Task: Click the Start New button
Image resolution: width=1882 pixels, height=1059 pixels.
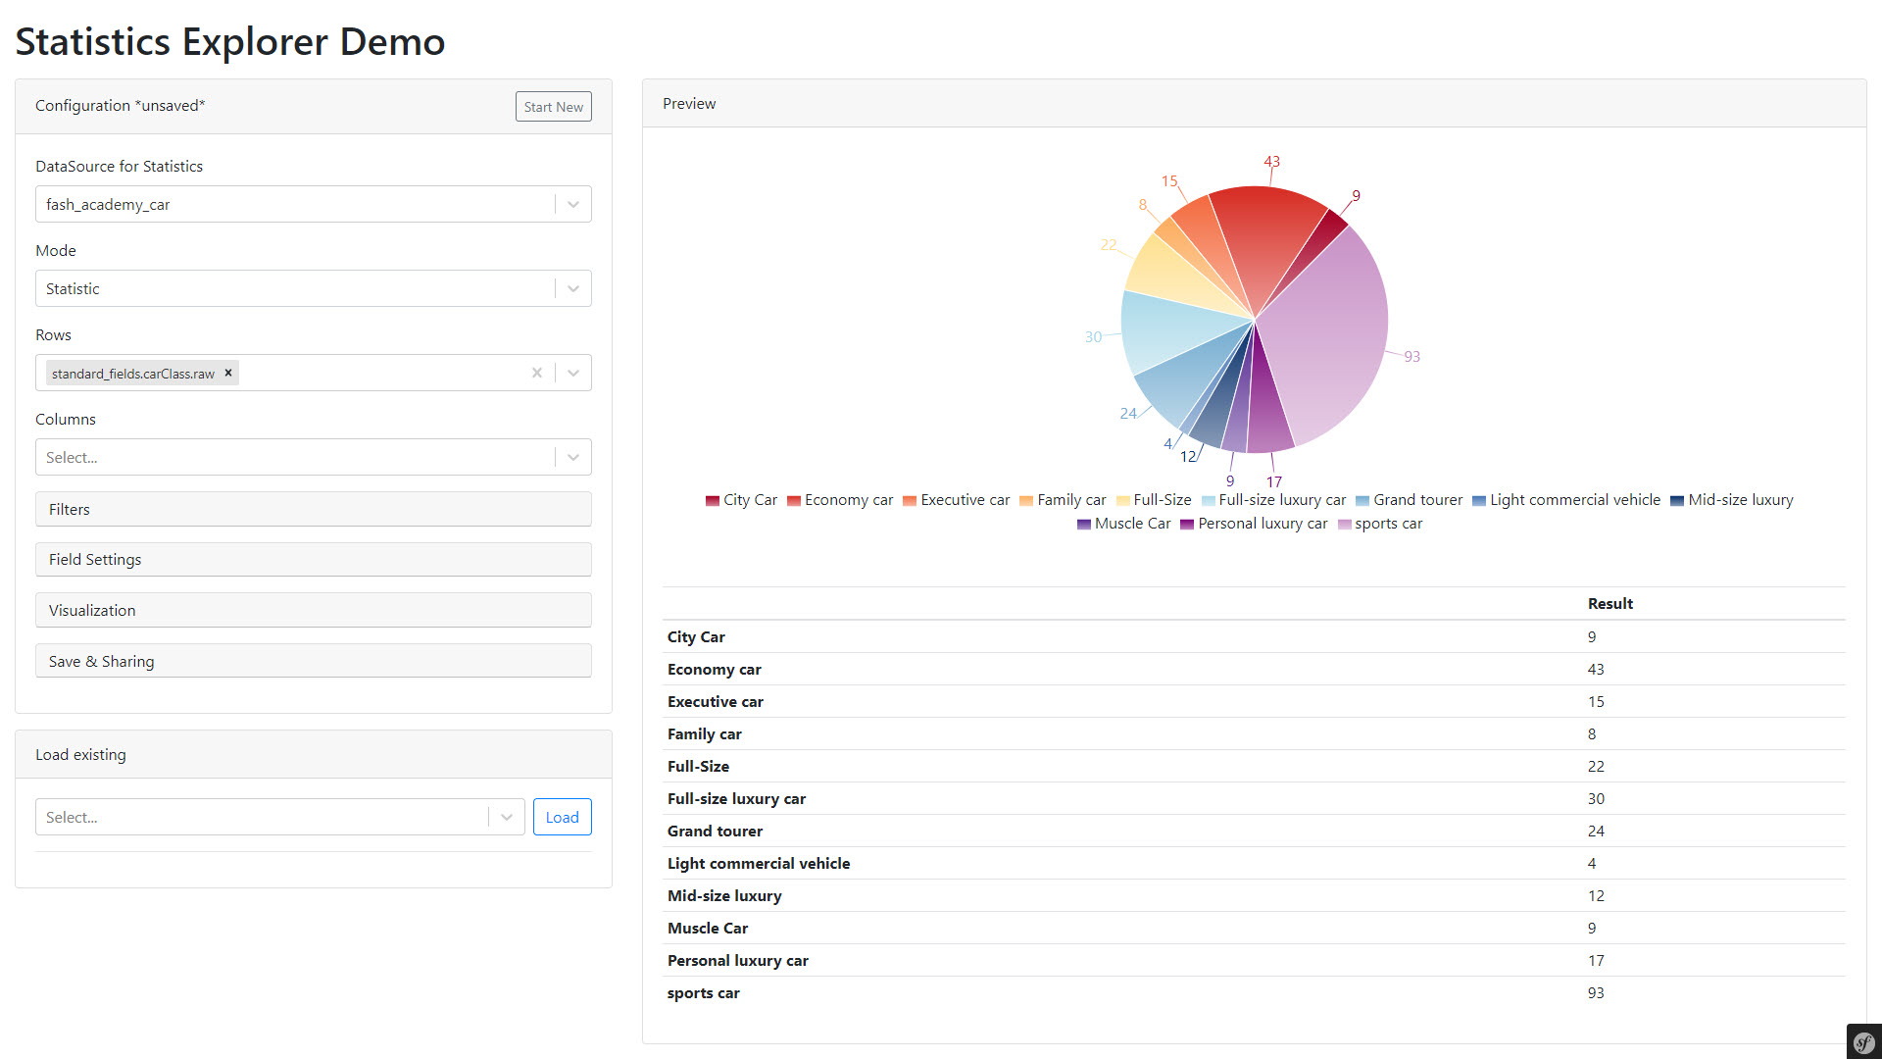Action: [x=553, y=107]
